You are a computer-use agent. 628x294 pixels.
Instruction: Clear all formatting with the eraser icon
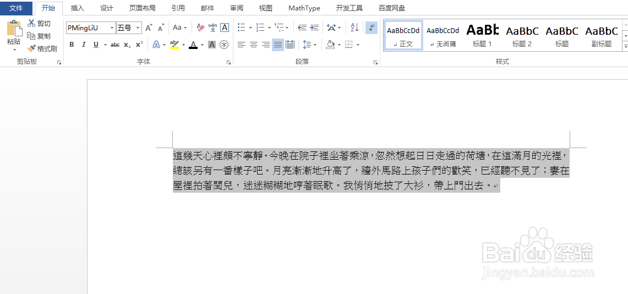click(201, 28)
